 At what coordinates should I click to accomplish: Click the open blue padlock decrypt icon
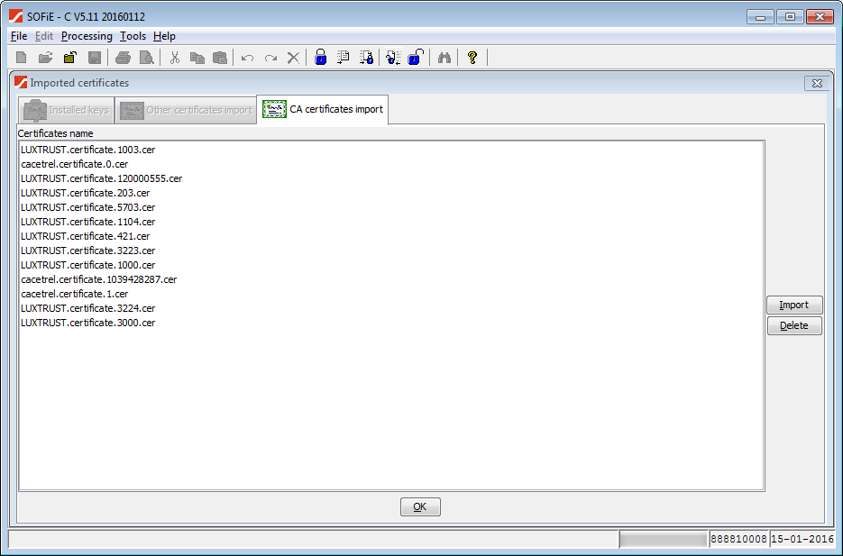pyautogui.click(x=415, y=58)
